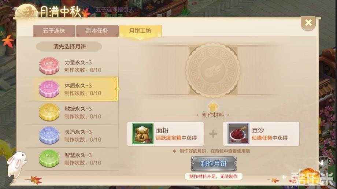Viewport: 337px width, 189px height.
Task: Click the 月满中秋 title moon emblem
Action: click(26, 12)
